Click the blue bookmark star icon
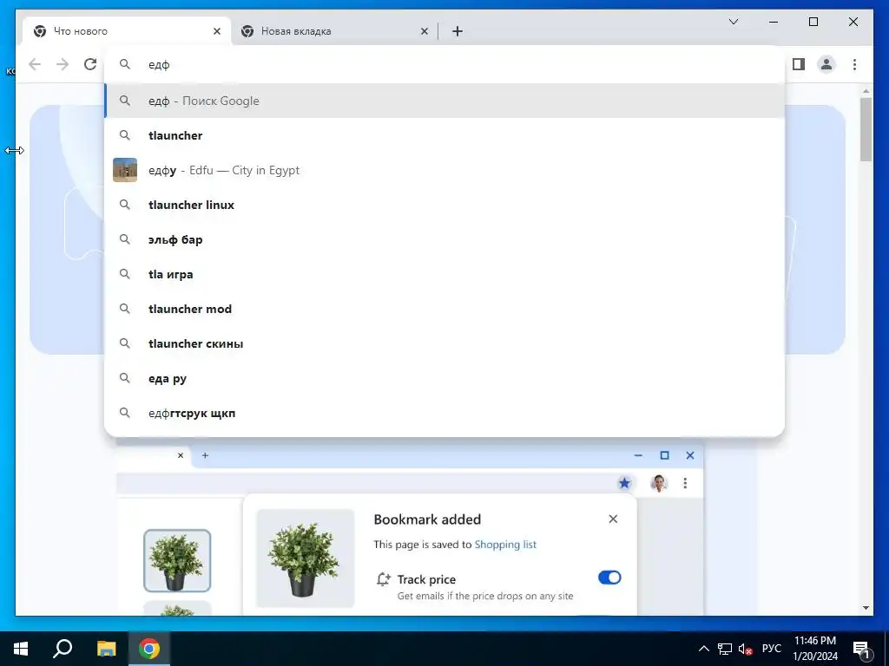Screen dimensions: 889x666 [x=624, y=483]
